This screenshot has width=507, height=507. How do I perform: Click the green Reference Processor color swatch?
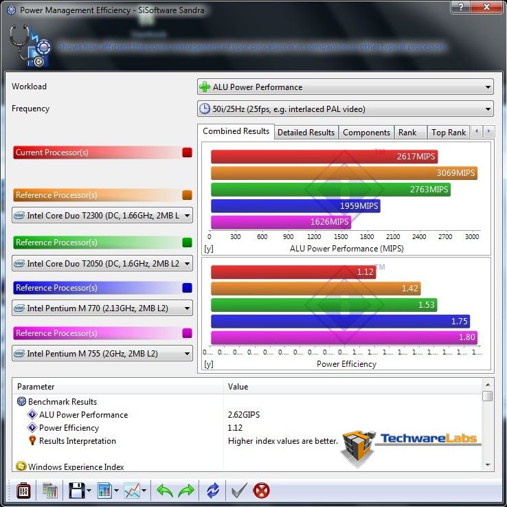(188, 243)
